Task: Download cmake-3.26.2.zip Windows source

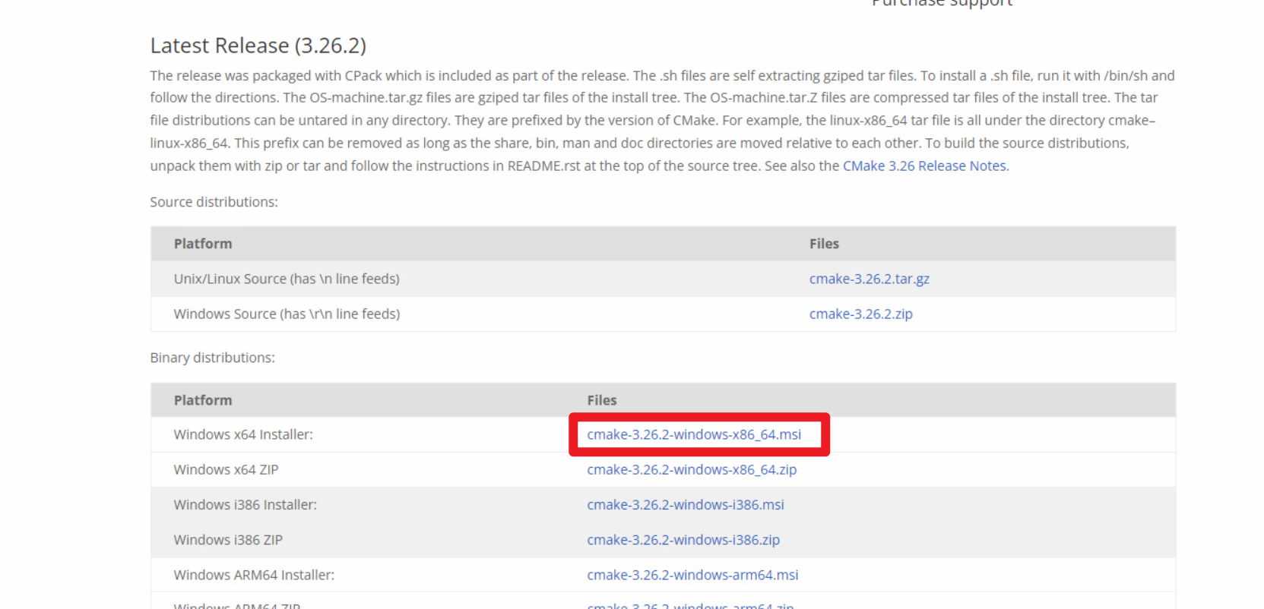Action: tap(860, 314)
